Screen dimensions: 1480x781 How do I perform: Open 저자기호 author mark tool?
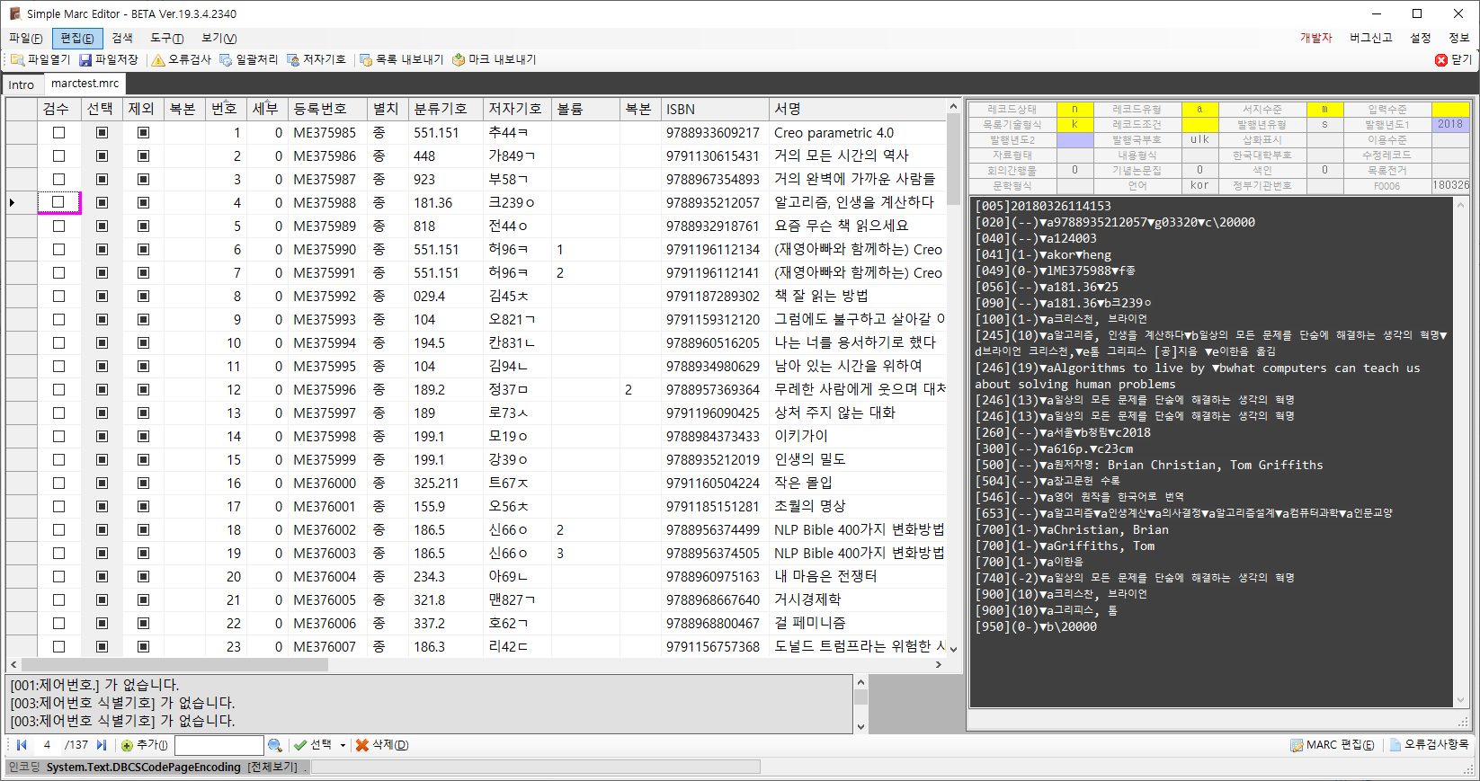(317, 59)
